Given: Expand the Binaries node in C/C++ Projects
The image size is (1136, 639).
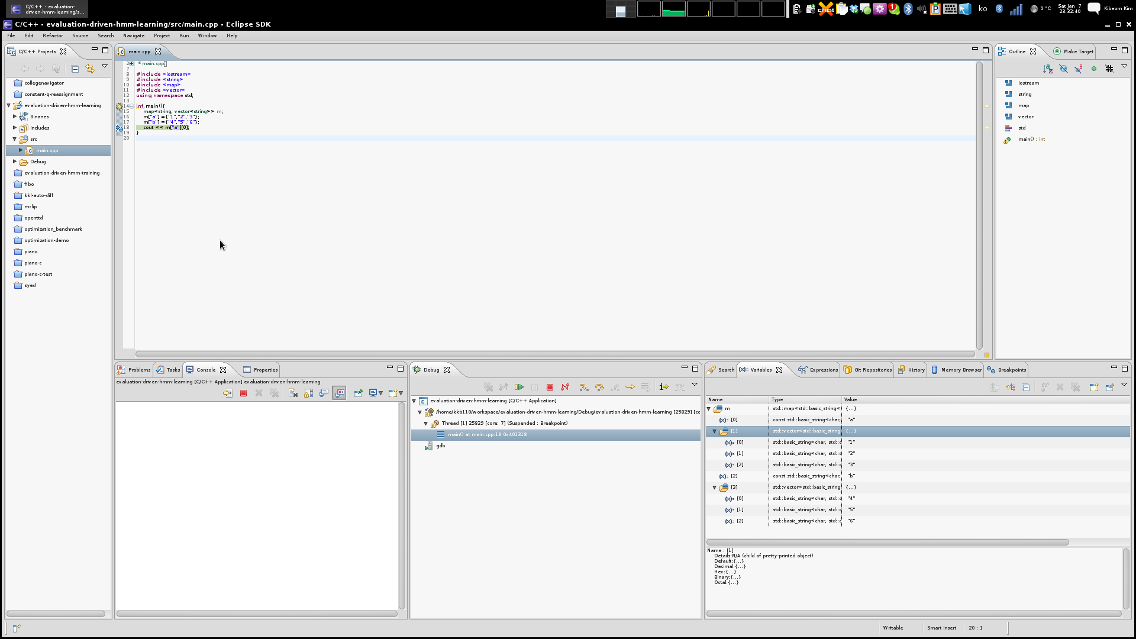Looking at the screenshot, I should point(15,117).
